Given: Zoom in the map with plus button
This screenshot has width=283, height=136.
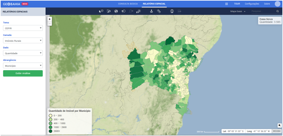Looking at the screenshot, I should coord(50,19).
